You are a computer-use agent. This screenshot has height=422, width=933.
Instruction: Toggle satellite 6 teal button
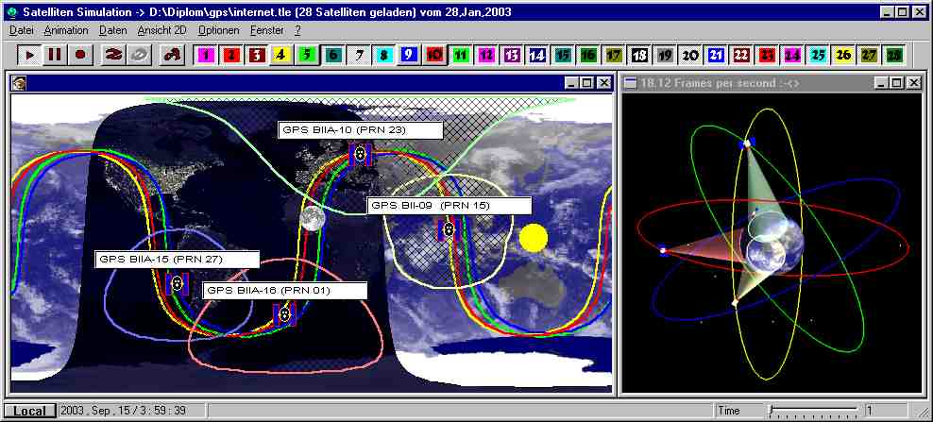pos(333,56)
